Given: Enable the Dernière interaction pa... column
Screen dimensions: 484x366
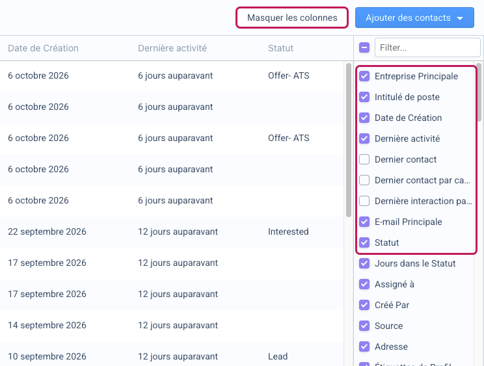Looking at the screenshot, I should click(364, 201).
